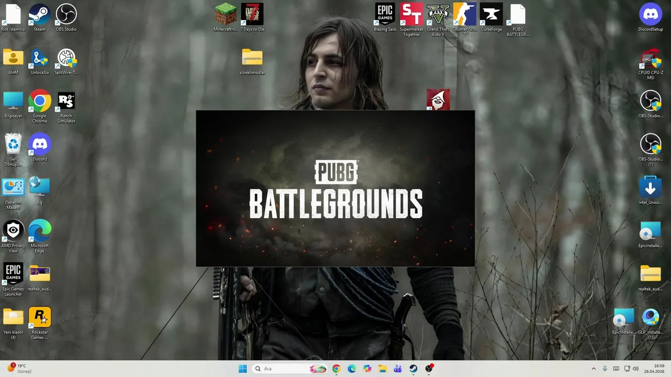Image resolution: width=671 pixels, height=377 pixels.
Task: Click the microphone icon in system tray
Action: 605,369
